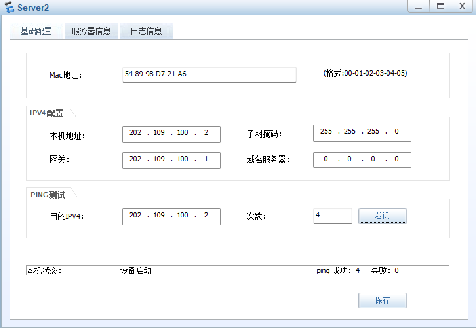476x328 pixels.
Task: Click last octet of 本机地址 field
Action: point(206,133)
